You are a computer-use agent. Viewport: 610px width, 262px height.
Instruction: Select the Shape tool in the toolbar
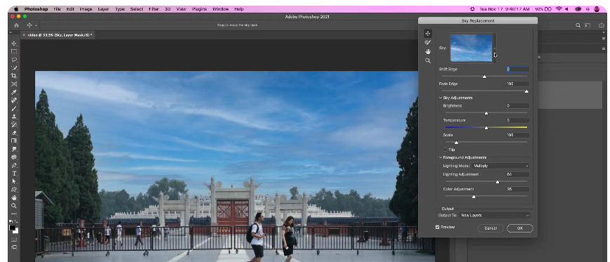click(14, 190)
